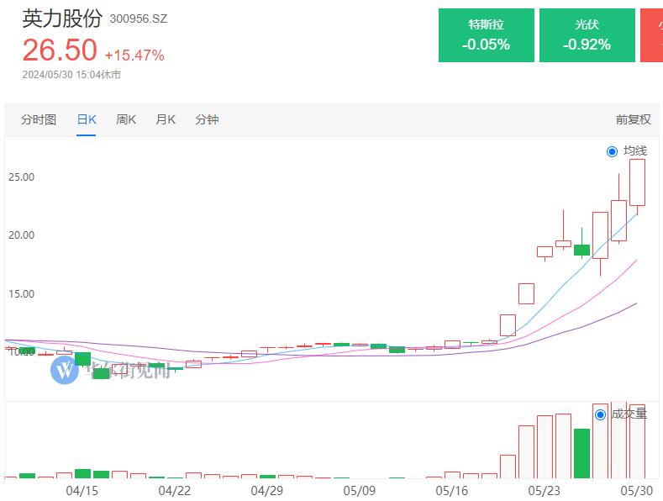Screen dimensions: 663x501
Task: Toggle the 均线 moving average radio button
Action: coord(612,151)
